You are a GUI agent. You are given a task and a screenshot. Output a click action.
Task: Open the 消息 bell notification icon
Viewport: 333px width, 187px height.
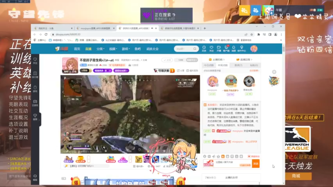click(234, 49)
